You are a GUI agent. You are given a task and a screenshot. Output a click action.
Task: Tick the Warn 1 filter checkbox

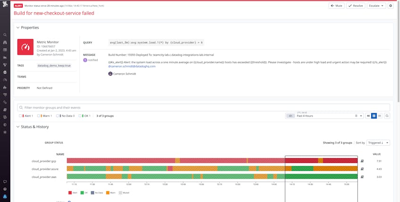point(39,116)
